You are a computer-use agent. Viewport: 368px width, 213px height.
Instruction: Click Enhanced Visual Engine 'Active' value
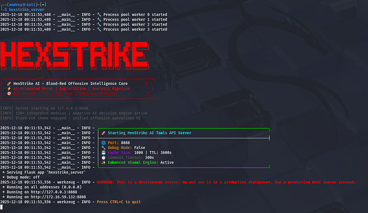167,163
